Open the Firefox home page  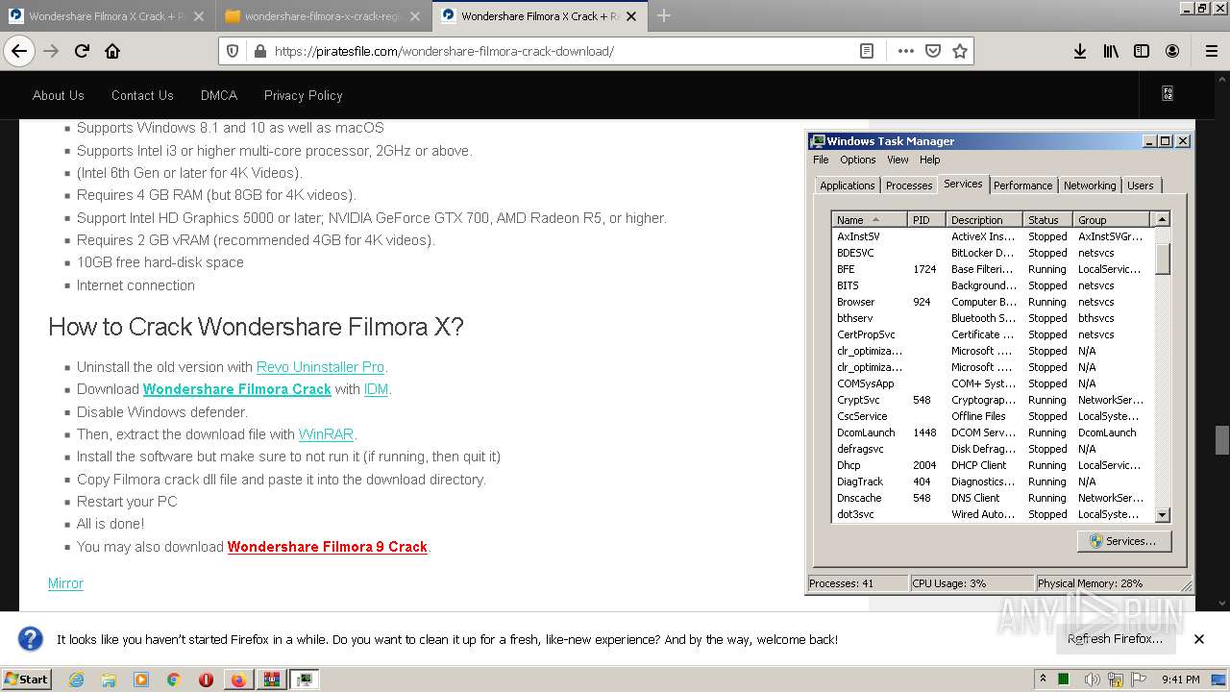point(112,51)
